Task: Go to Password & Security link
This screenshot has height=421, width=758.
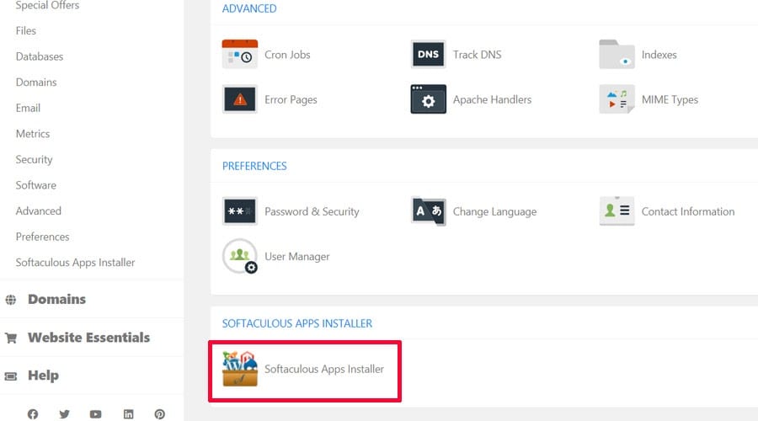Action: coord(312,211)
